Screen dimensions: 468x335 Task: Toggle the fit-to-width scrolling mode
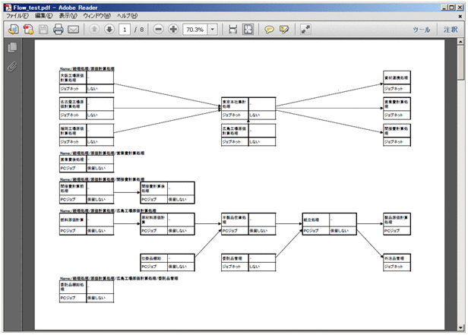pos(233,30)
